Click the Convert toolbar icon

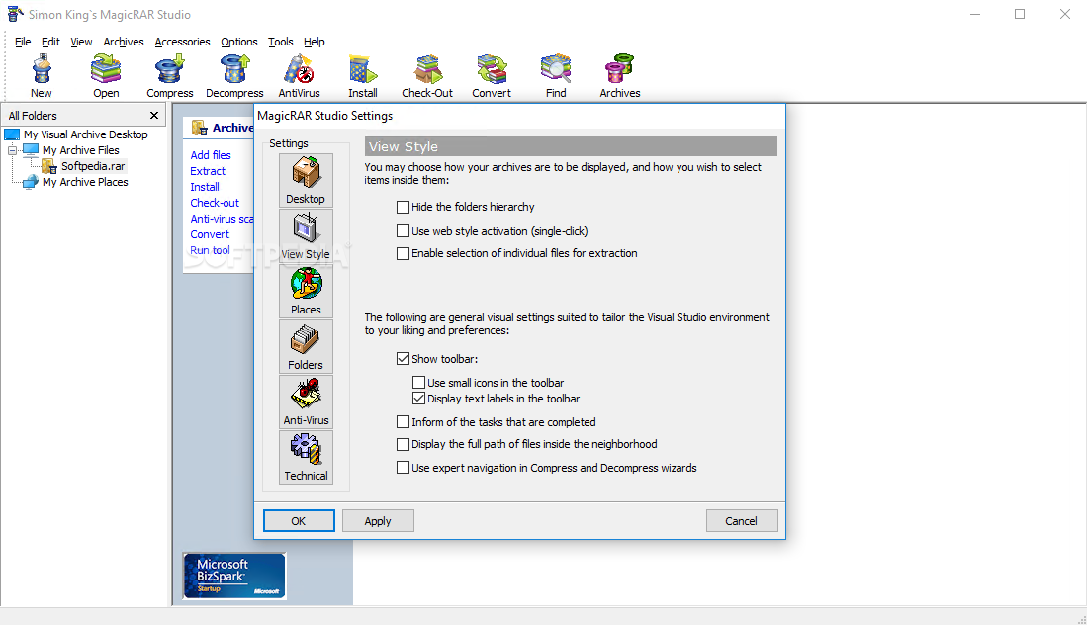coord(492,75)
